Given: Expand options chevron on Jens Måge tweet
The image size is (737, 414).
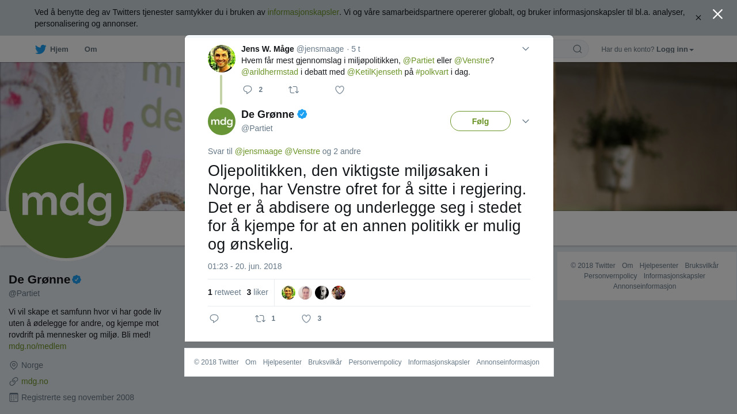Looking at the screenshot, I should [x=526, y=49].
